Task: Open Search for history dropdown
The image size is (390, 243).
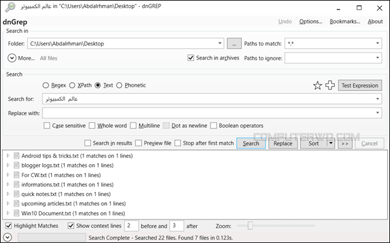Action: [x=377, y=99]
